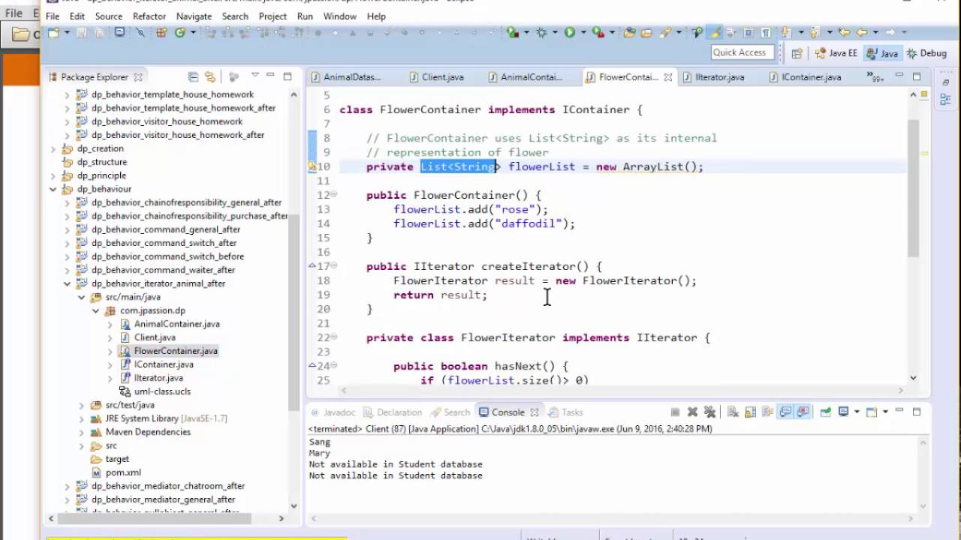Expand the dp_principle working set
961x540 pixels.
pyautogui.click(x=53, y=175)
